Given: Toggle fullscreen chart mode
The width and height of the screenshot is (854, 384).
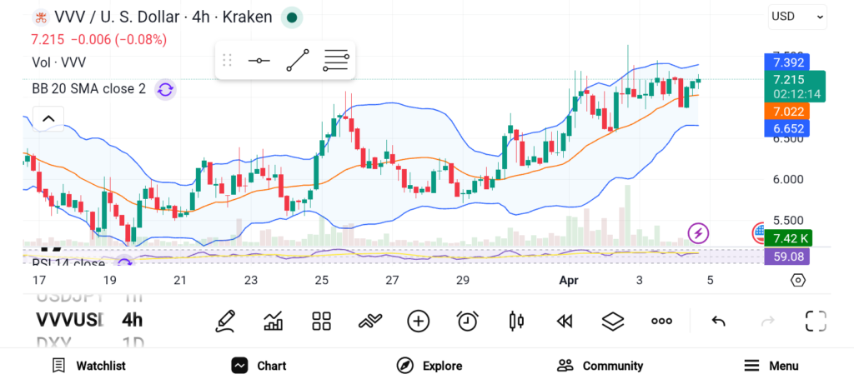Looking at the screenshot, I should click(x=816, y=321).
